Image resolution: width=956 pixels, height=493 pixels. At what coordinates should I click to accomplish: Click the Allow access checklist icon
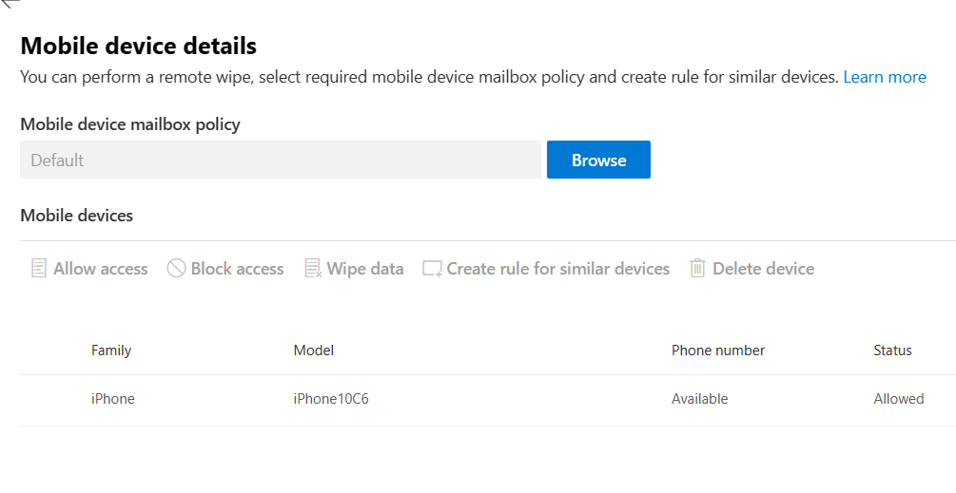(39, 269)
